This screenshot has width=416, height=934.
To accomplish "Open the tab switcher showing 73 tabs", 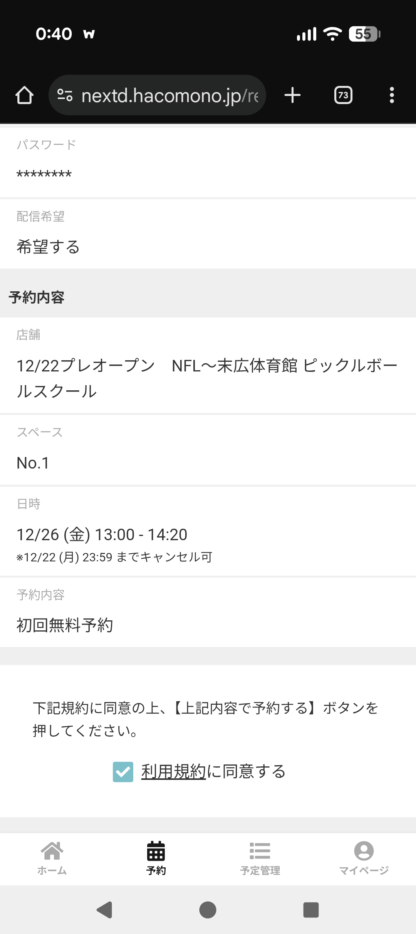I will tap(343, 95).
